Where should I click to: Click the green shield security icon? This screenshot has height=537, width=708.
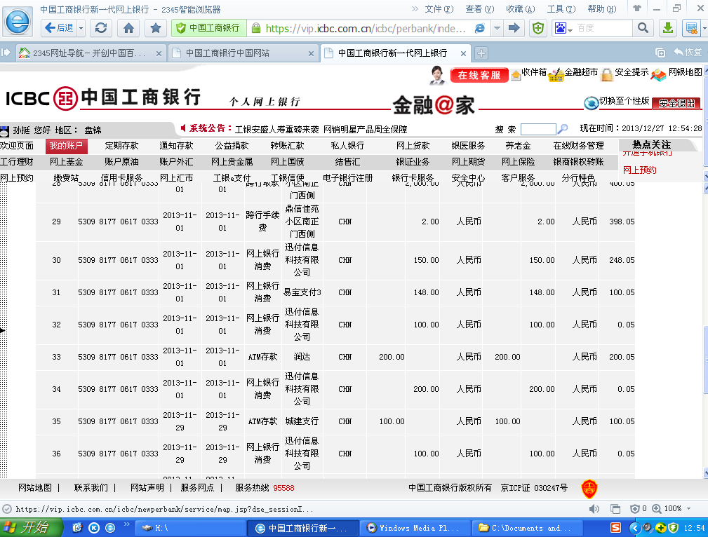tap(538, 28)
